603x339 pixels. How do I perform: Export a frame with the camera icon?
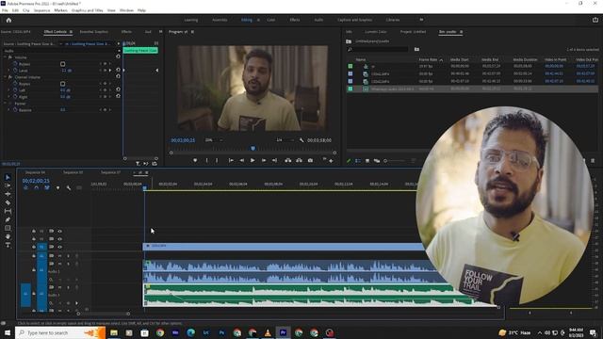pos(310,160)
